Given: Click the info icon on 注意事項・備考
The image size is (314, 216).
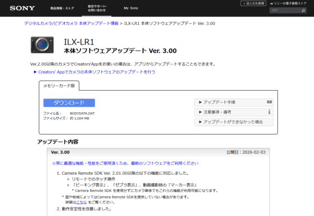Looking at the screenshot, I should point(270,112).
